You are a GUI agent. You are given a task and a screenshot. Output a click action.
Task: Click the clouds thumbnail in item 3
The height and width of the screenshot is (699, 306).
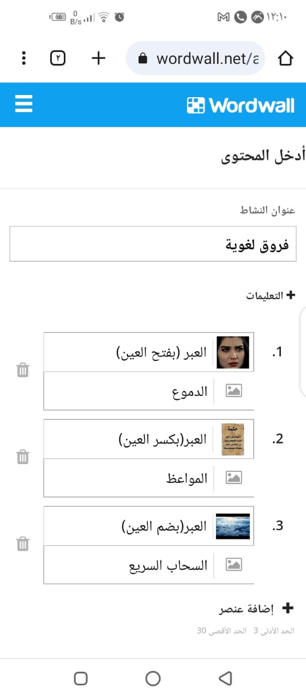click(x=233, y=526)
